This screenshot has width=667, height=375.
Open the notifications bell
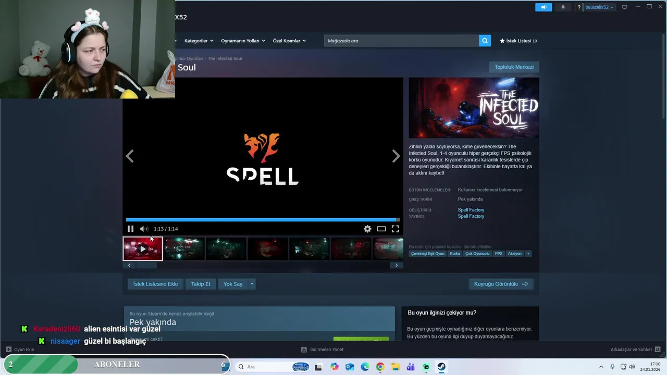pos(563,7)
